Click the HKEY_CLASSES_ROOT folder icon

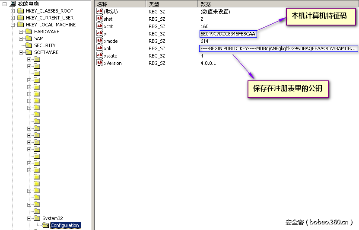click(21, 11)
